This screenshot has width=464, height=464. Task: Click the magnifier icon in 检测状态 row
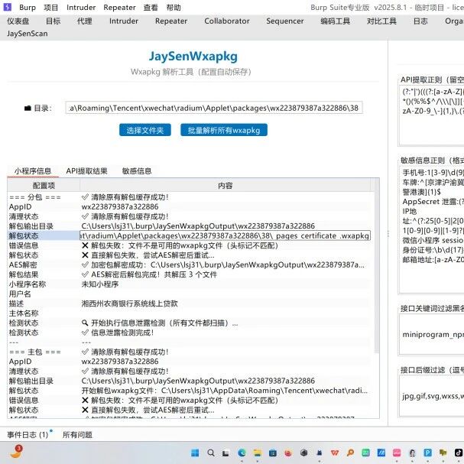coord(85,323)
